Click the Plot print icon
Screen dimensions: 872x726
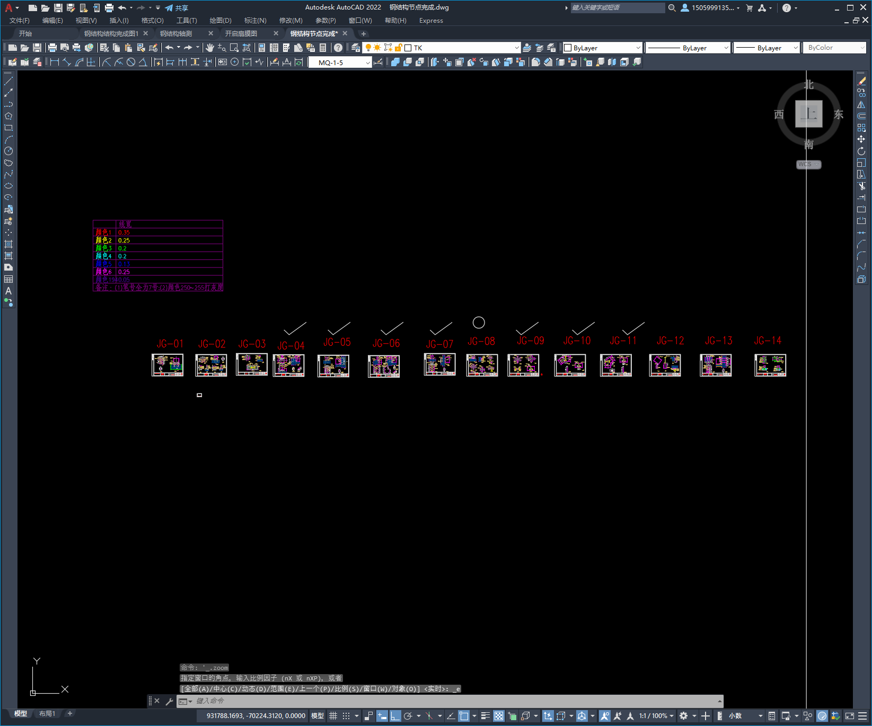[x=52, y=48]
